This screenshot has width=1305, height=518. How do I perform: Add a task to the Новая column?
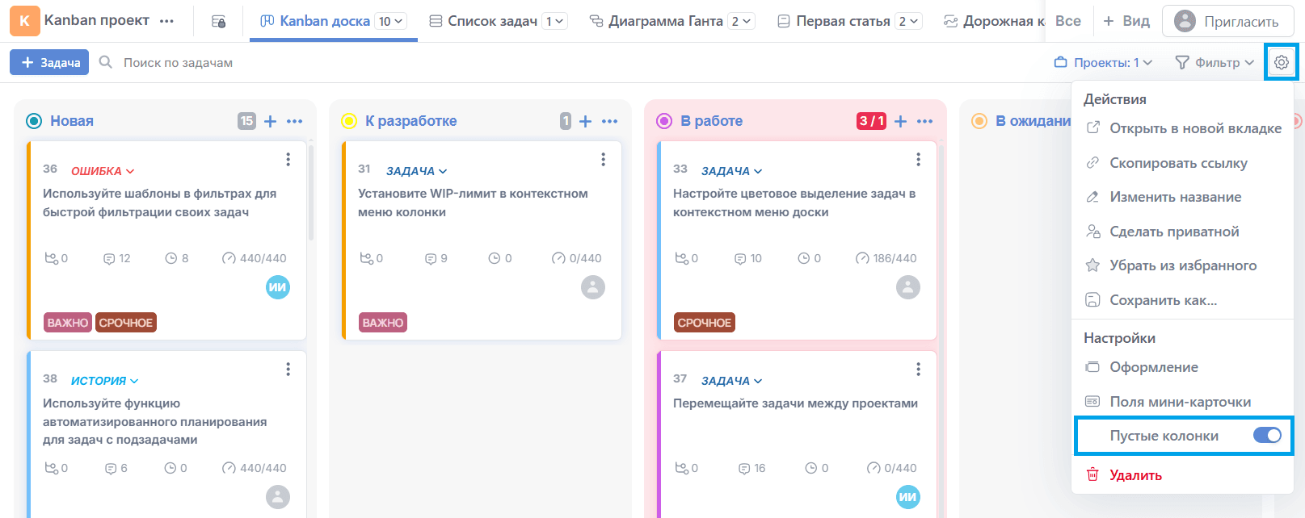pyautogui.click(x=271, y=121)
